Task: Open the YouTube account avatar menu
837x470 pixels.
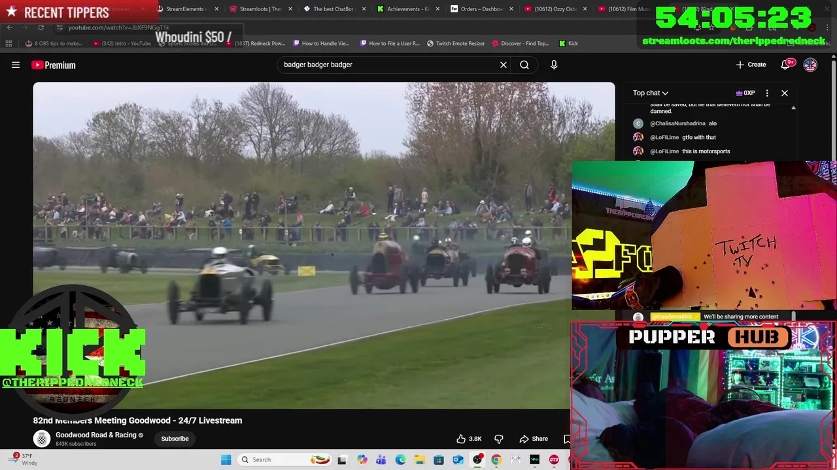Action: point(810,65)
